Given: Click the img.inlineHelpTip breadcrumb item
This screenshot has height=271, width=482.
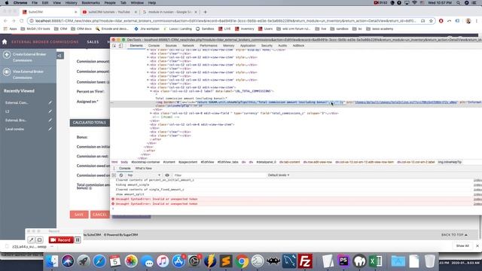Looking at the screenshot, I should click(450, 162).
